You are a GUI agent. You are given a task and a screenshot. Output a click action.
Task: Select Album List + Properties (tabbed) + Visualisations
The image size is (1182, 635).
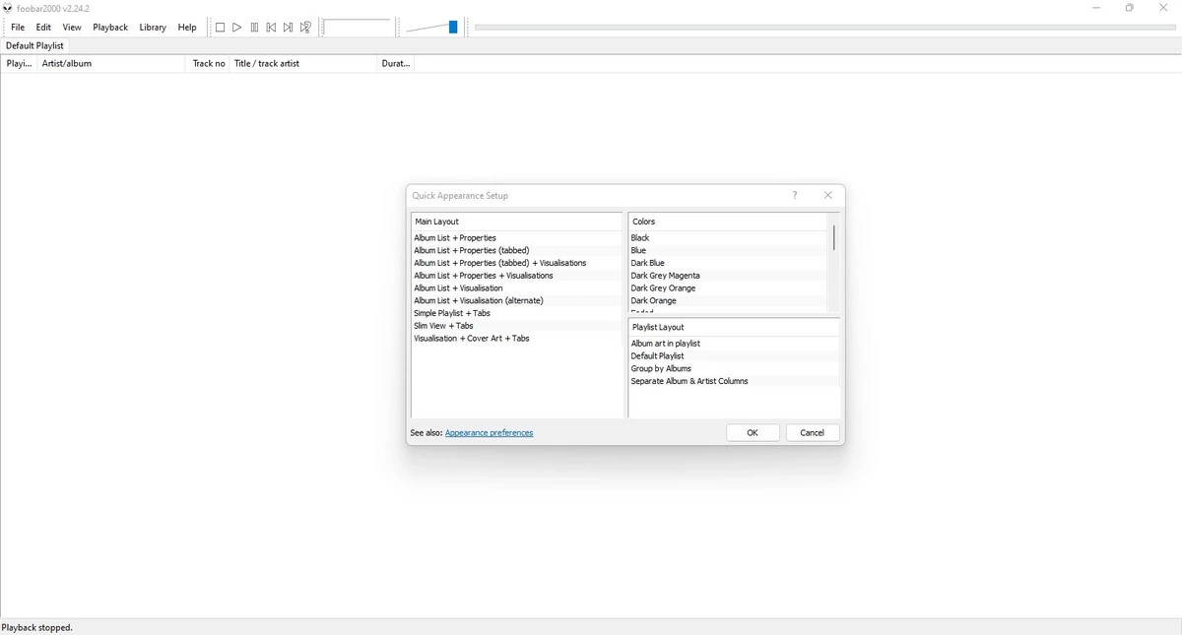tap(517, 263)
